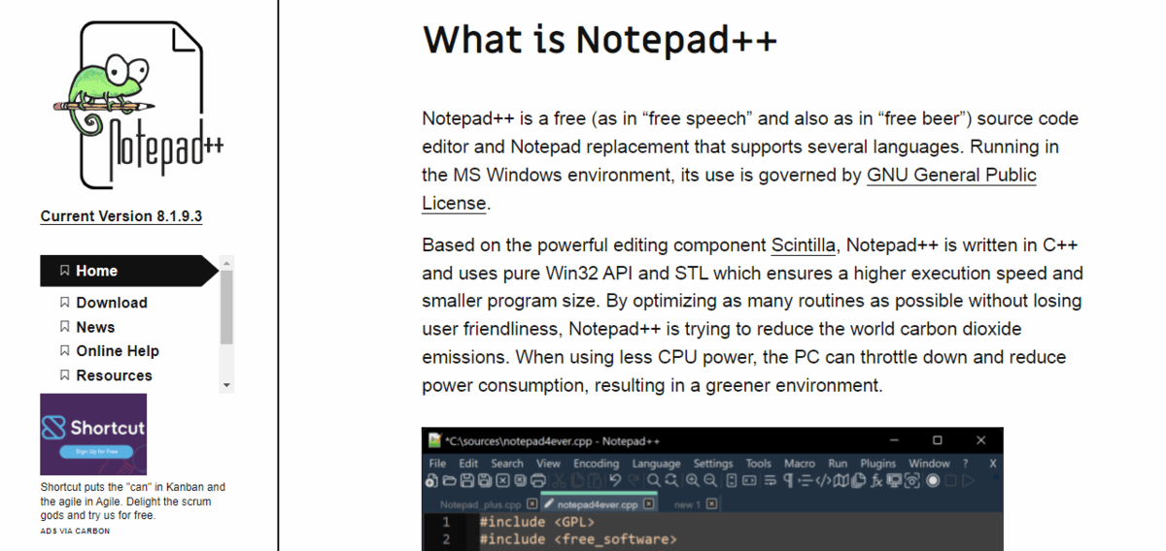1166x551 pixels.
Task: Click bookmark icon beside Resources
Action: tap(65, 374)
